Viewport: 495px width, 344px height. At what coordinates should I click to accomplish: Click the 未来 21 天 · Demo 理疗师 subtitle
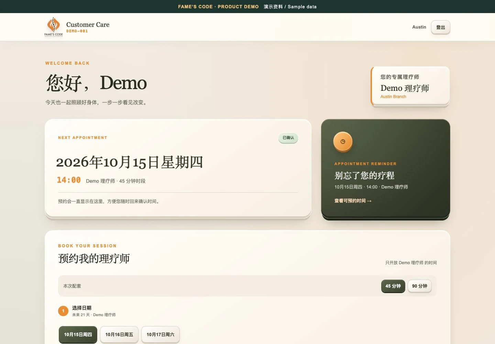coord(94,315)
